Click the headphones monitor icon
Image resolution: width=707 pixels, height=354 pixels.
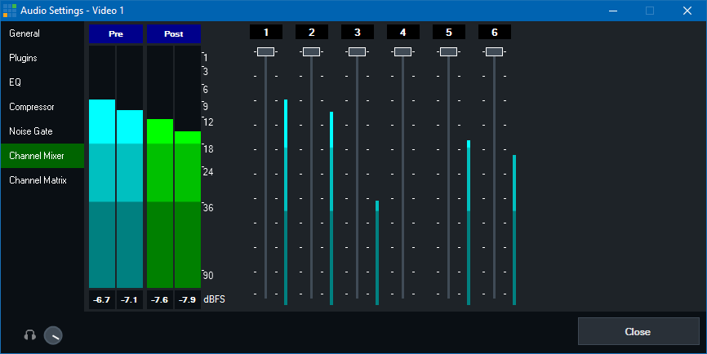(30, 334)
